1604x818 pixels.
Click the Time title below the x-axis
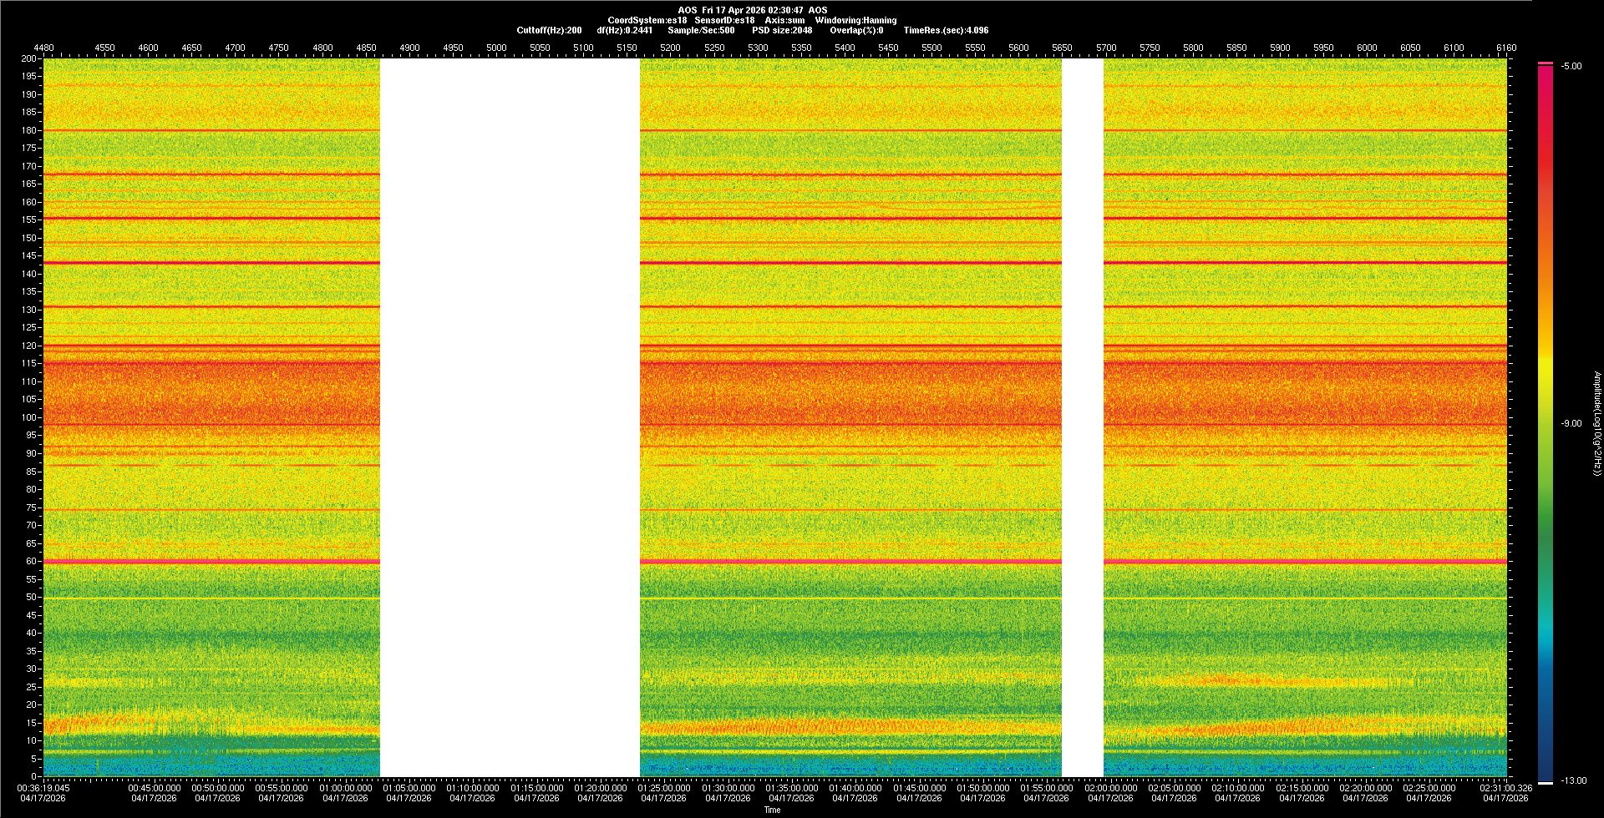(x=772, y=810)
